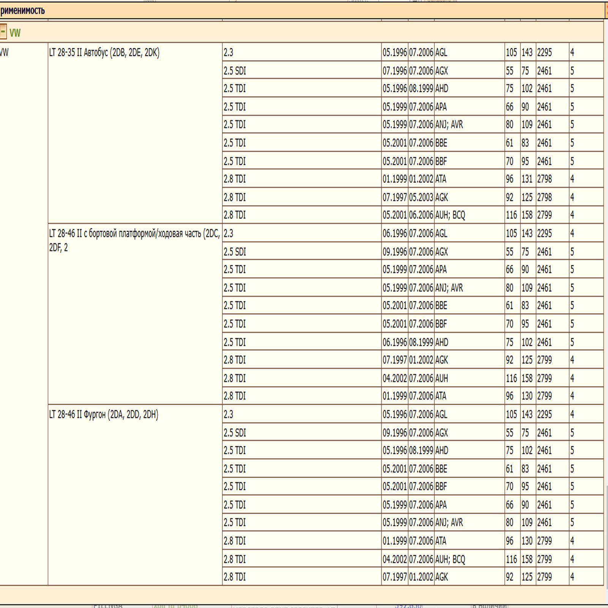Collapse the VW group with the minus icon
The height and width of the screenshot is (608, 608).
3,32
